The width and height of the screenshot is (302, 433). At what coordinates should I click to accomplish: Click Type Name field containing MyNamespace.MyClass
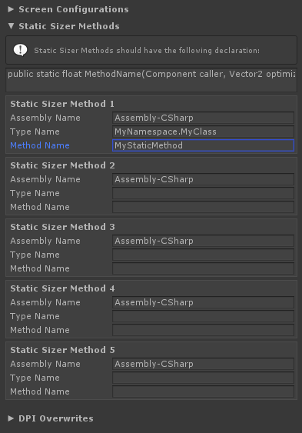204,132
